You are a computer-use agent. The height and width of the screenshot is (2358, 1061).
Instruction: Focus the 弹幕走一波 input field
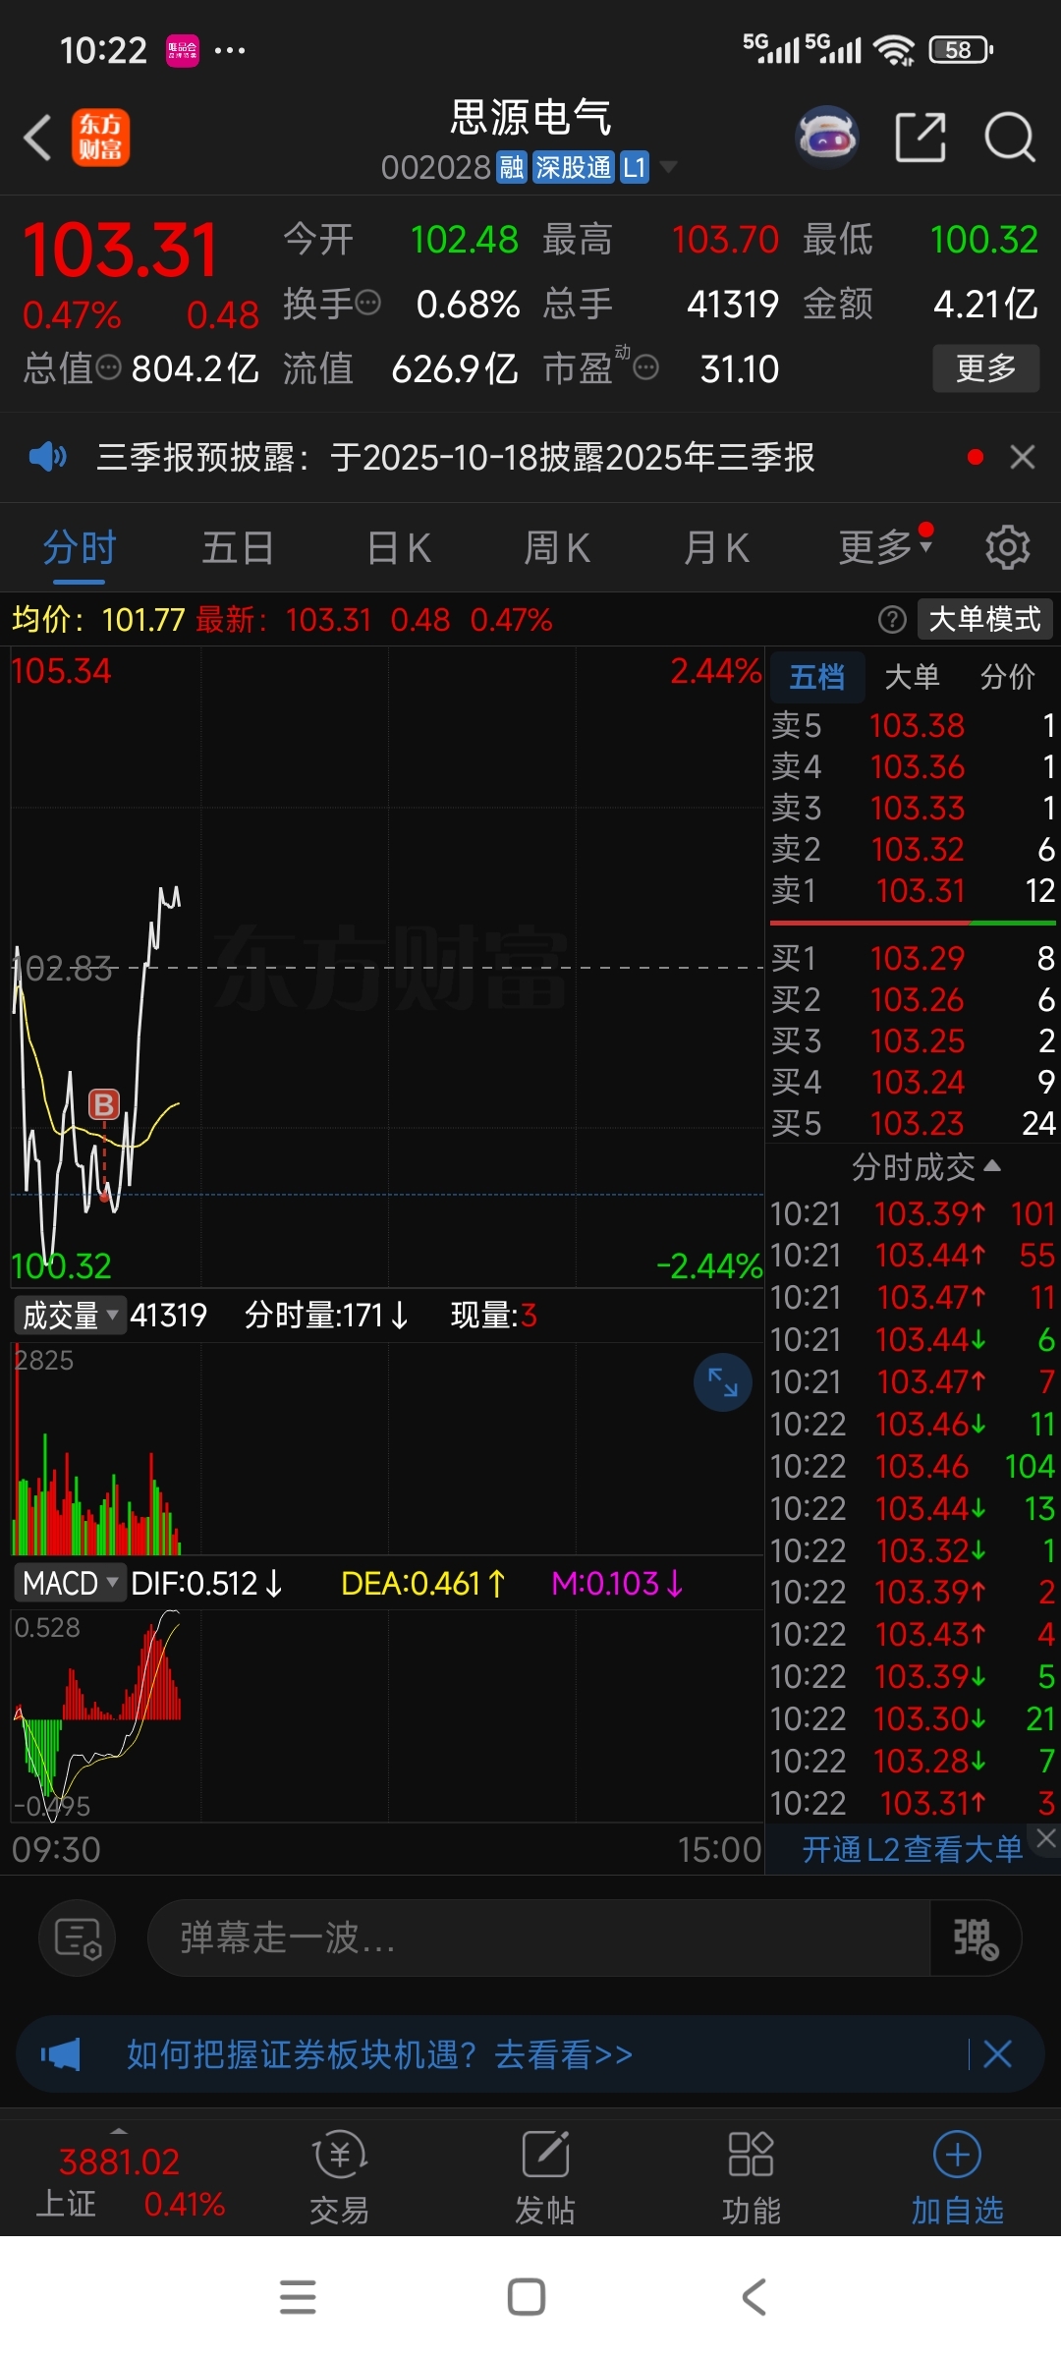538,1938
